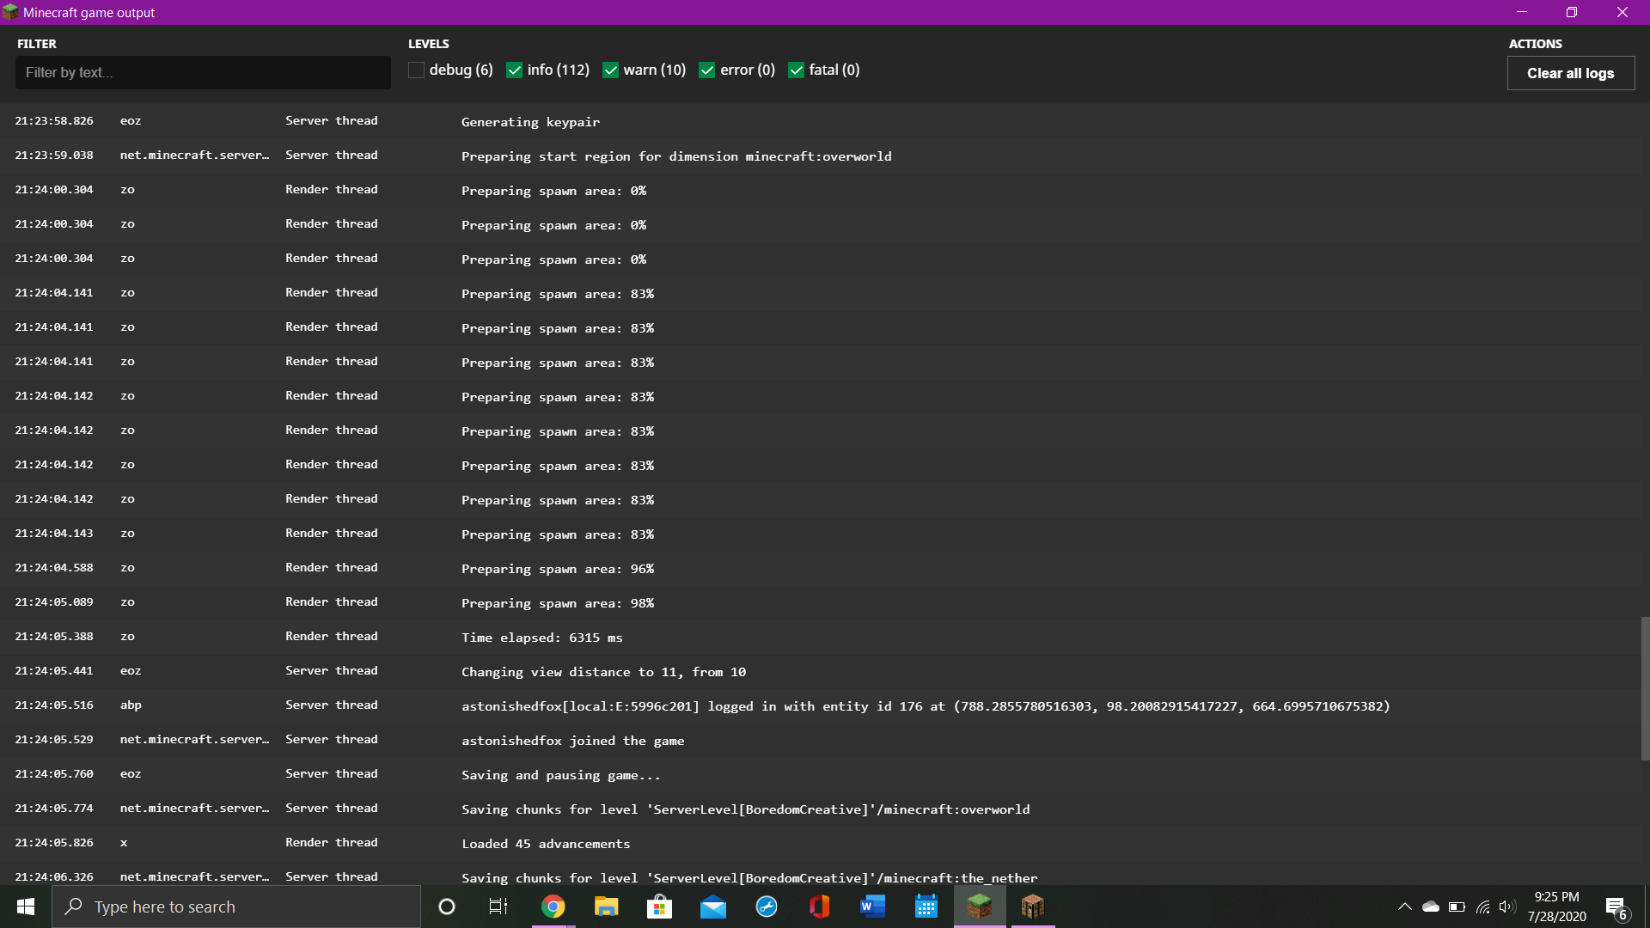Uncheck the fatal level checkbox
Viewport: 1650px width, 928px height.
[797, 70]
